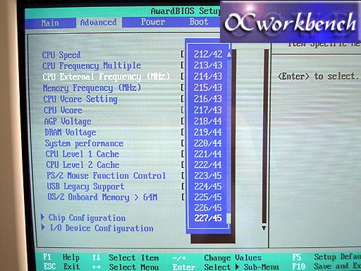The width and height of the screenshot is (361, 271).
Task: Select the CPU Speed setting
Action: point(61,55)
